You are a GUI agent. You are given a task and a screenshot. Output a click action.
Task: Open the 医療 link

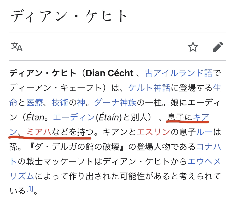[x=35, y=103]
